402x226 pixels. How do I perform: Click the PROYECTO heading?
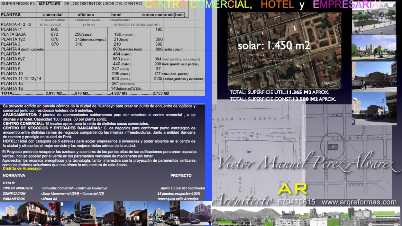tap(181, 176)
